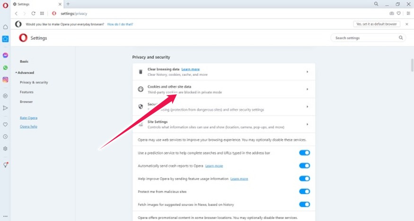Toggle Protect me from malicious sites

point(304,192)
